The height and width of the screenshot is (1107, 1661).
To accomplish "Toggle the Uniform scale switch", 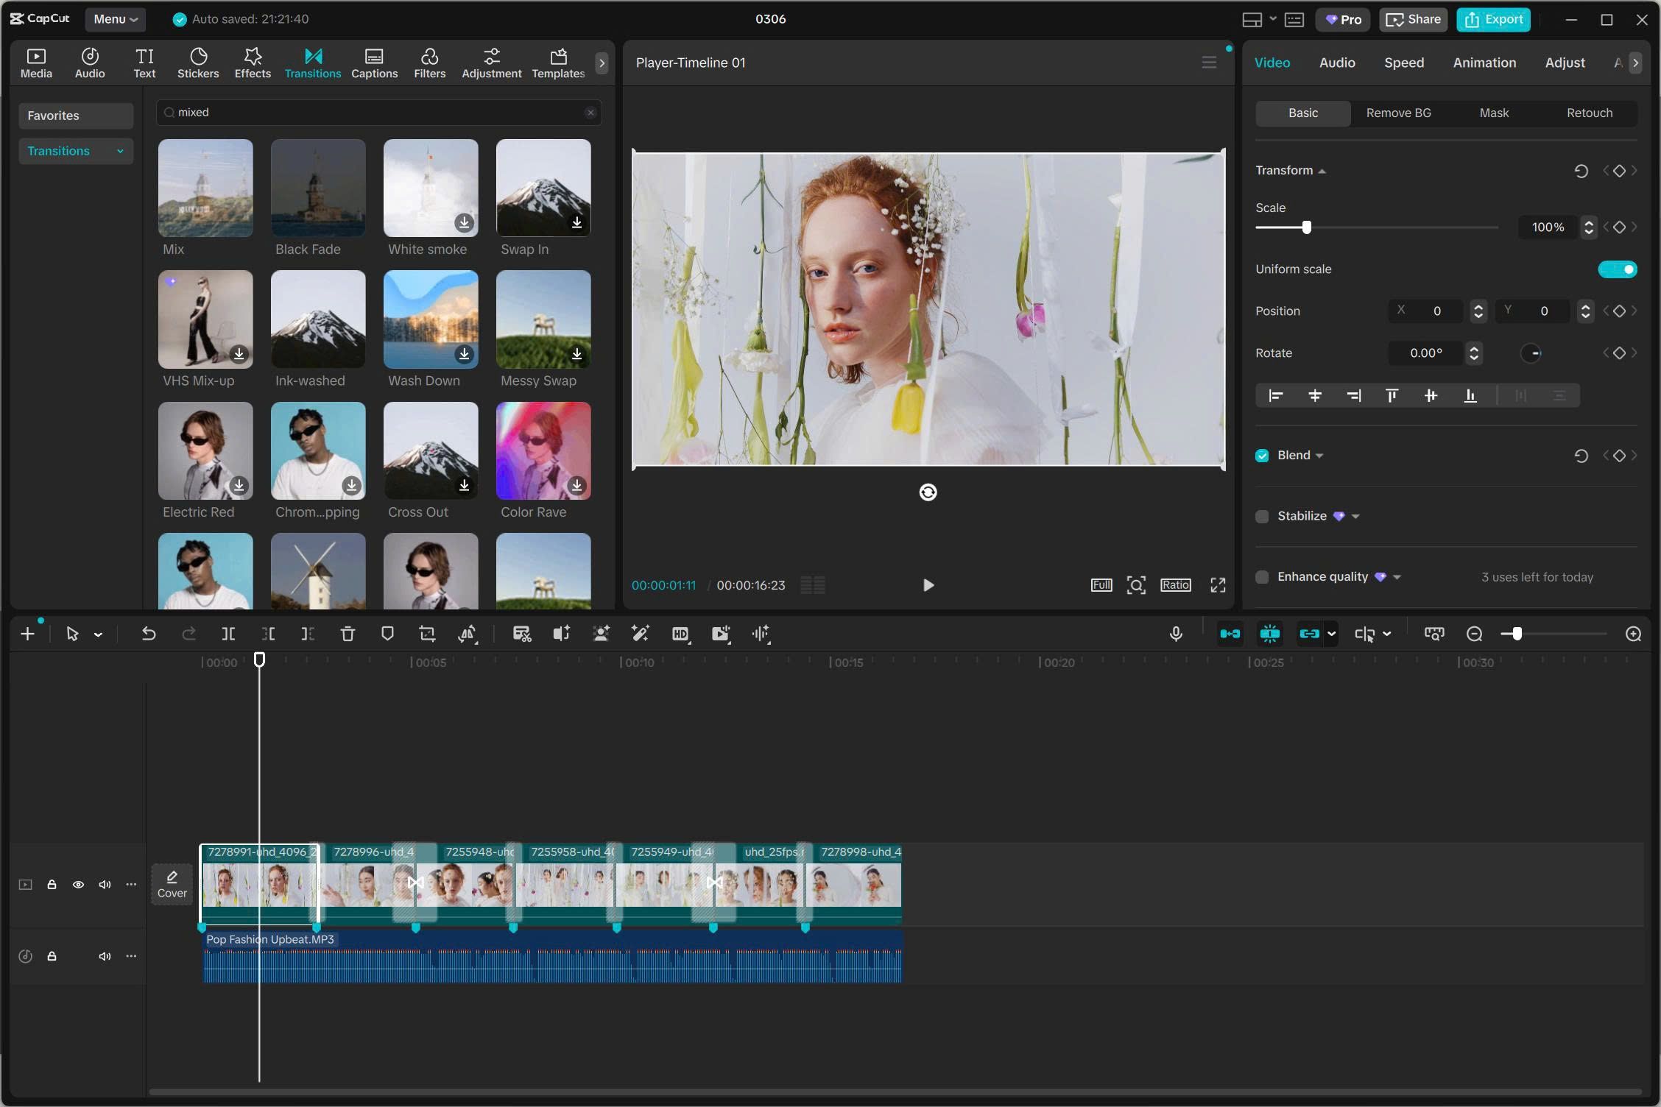I will pyautogui.click(x=1617, y=269).
